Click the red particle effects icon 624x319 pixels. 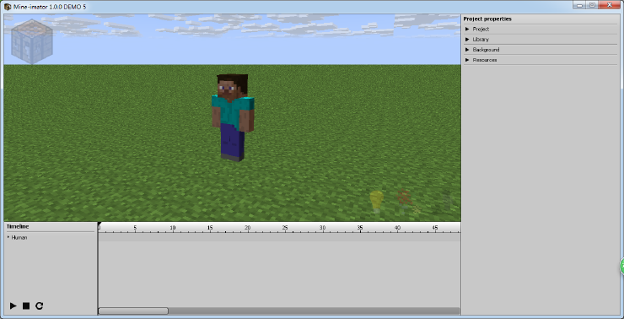coord(406,201)
